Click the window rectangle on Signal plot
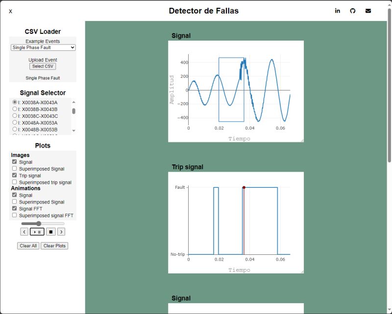 coord(231,90)
